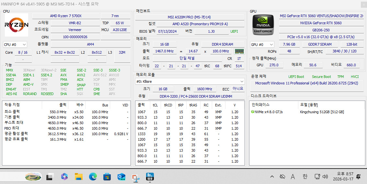Viewport: 367px width, 184px height.
Task: Click the AVX2 feature flag
Action: point(81,75)
